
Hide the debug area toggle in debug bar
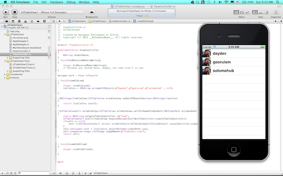pyautogui.click(x=54, y=173)
